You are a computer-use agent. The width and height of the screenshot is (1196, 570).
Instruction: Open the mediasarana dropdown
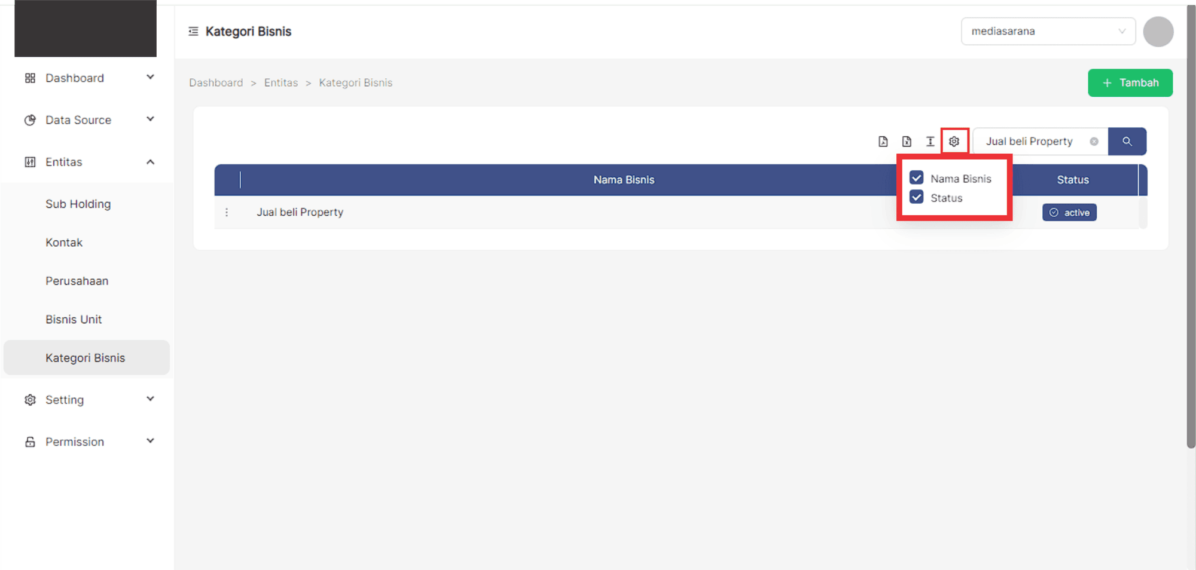tap(1048, 31)
